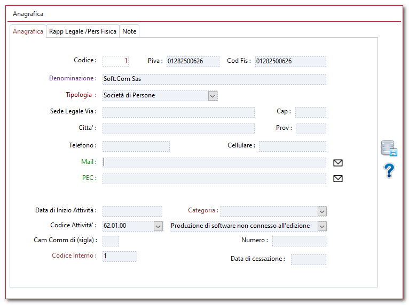Select the Anagrafica tab
This screenshot has height=305, width=409.
pos(28,31)
